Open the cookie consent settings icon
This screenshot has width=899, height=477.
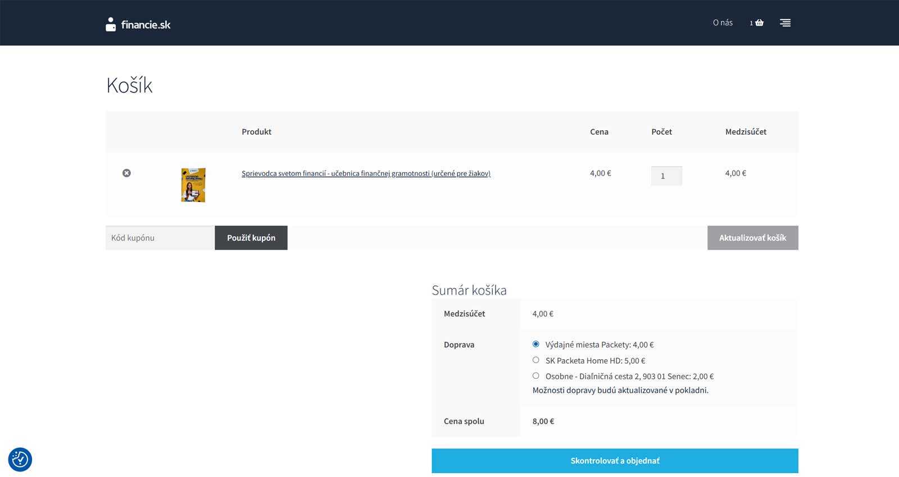20,460
